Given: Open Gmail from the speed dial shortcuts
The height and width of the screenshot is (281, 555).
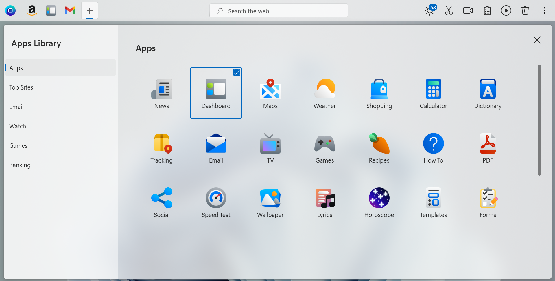Looking at the screenshot, I should click(x=70, y=10).
